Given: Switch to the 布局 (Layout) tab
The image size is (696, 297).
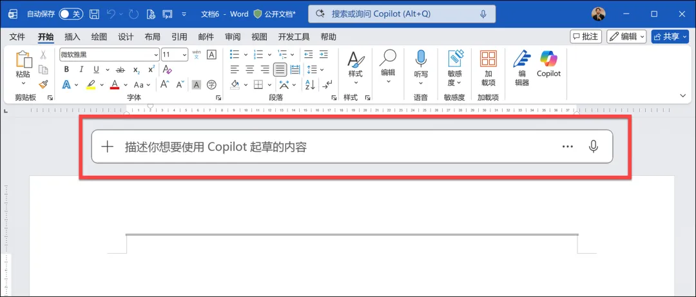Looking at the screenshot, I should coord(152,37).
